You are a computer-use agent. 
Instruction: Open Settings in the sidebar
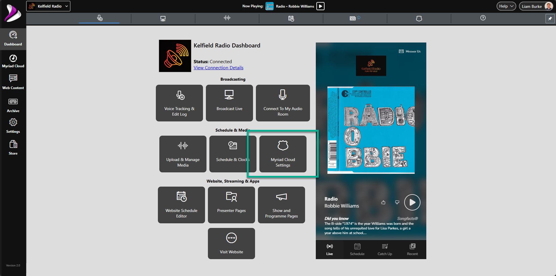tap(13, 126)
